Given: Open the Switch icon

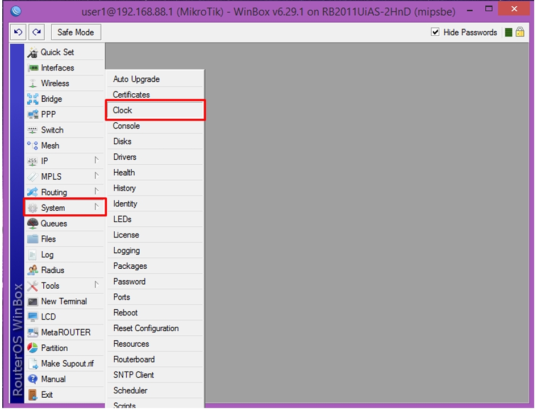Looking at the screenshot, I should pos(32,130).
